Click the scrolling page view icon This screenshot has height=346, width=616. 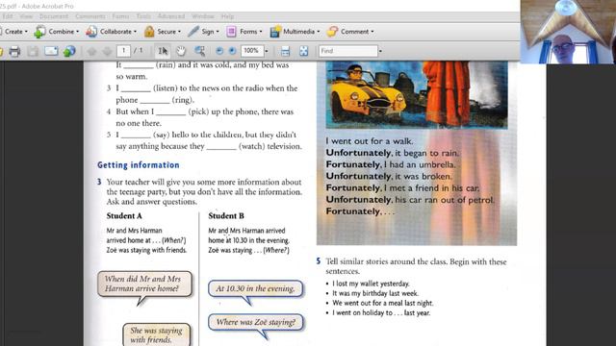285,51
